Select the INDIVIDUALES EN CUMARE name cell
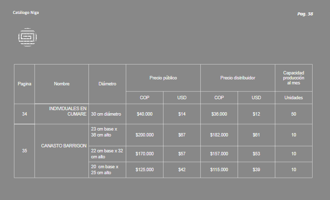The width and height of the screenshot is (330, 200). pos(62,114)
